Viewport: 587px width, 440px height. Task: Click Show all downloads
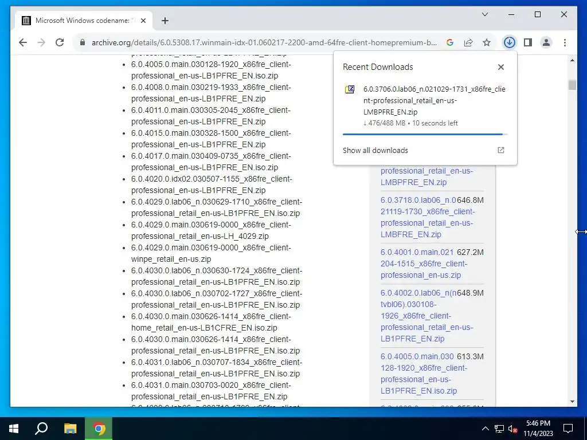tap(375, 150)
